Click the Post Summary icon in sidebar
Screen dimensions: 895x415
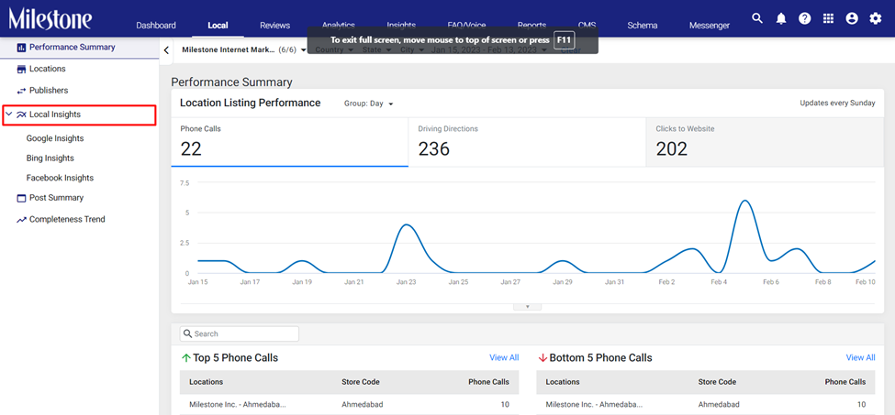coord(22,198)
